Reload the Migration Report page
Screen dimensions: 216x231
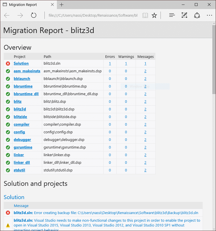pyautogui.click(x=34, y=15)
